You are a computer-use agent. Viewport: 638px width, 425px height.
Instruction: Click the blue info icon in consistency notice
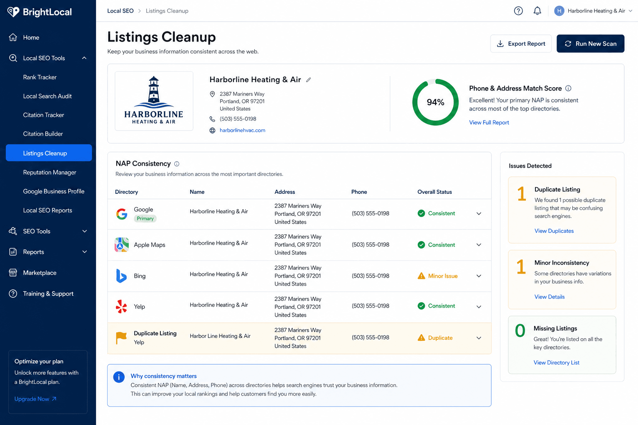click(119, 377)
